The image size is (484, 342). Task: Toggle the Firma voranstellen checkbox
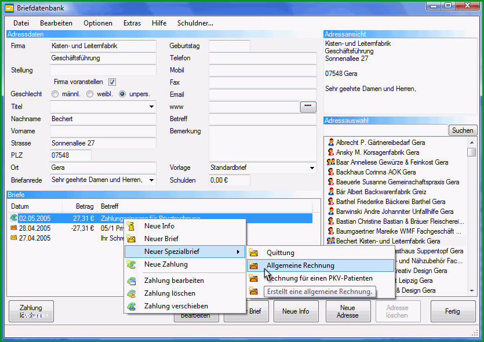112,82
